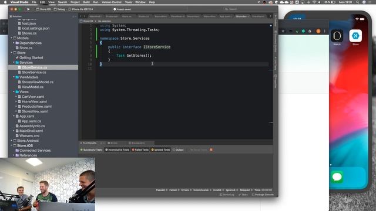Open the View menu
This screenshot has width=376, height=211.
(51, 2)
